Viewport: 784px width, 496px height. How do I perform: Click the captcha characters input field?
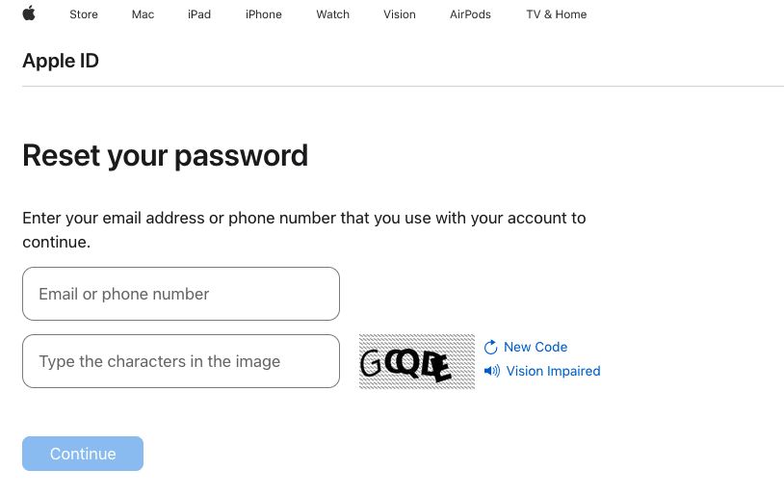181,361
